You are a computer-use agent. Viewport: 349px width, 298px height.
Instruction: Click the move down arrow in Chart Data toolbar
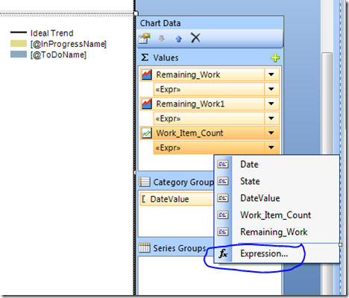tap(162, 39)
